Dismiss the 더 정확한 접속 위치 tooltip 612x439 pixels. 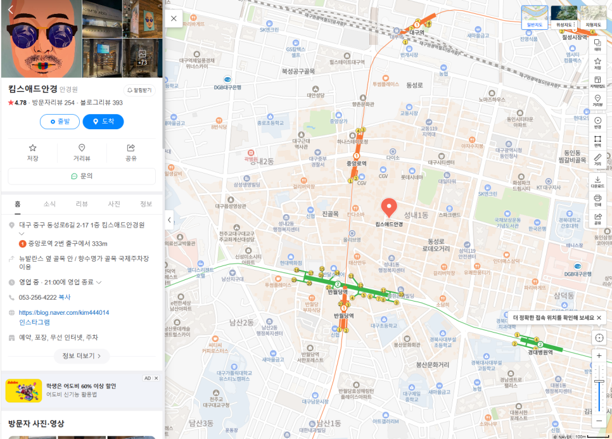coord(599,317)
